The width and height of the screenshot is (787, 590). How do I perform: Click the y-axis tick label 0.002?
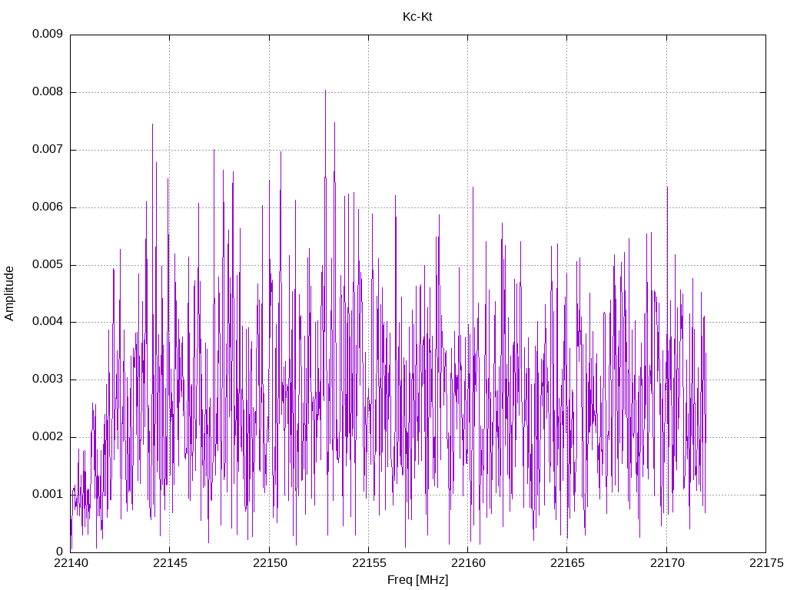point(48,437)
